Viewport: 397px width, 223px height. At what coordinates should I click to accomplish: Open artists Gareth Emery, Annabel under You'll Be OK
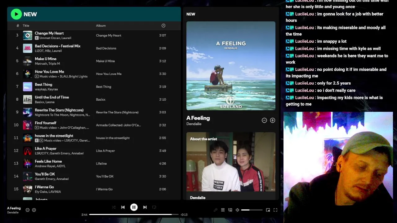click(x=52, y=179)
